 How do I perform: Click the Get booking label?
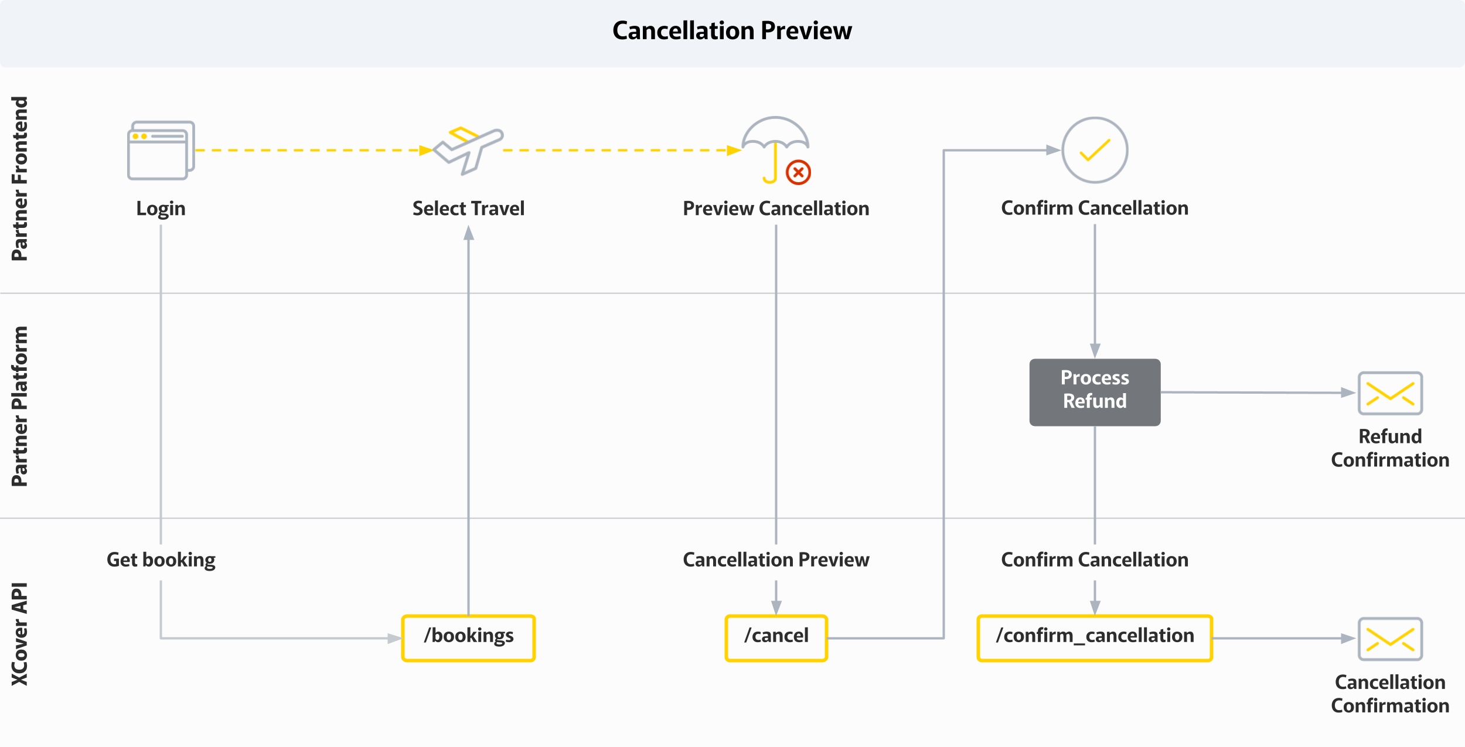(x=161, y=560)
